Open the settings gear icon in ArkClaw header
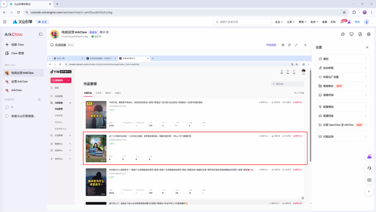 coord(369,34)
